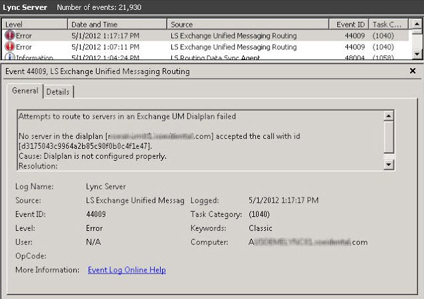
Task: Sort by the Source column header
Action: [250, 25]
